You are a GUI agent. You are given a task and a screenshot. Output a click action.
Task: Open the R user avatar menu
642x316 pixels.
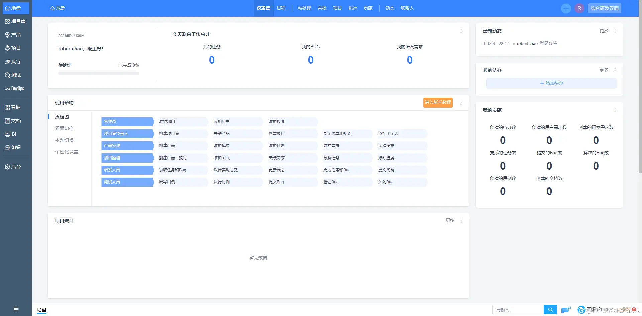click(x=579, y=8)
